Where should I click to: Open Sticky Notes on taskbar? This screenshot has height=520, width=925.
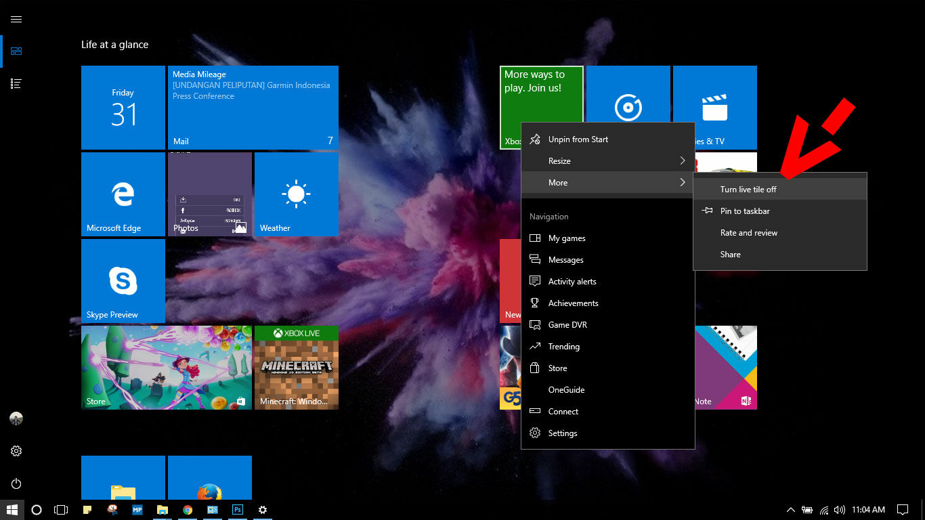point(87,510)
